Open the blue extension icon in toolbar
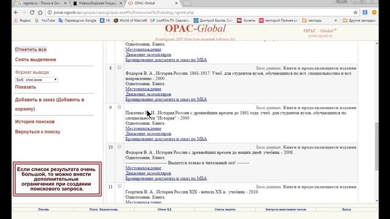This screenshot has height=219, width=390. 365,12
